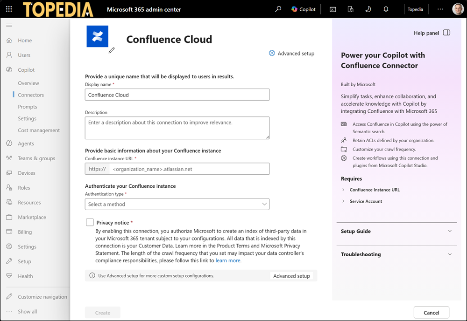467x321 pixels.
Task: Edit the Confluence logo with pencil icon
Action: [112, 50]
